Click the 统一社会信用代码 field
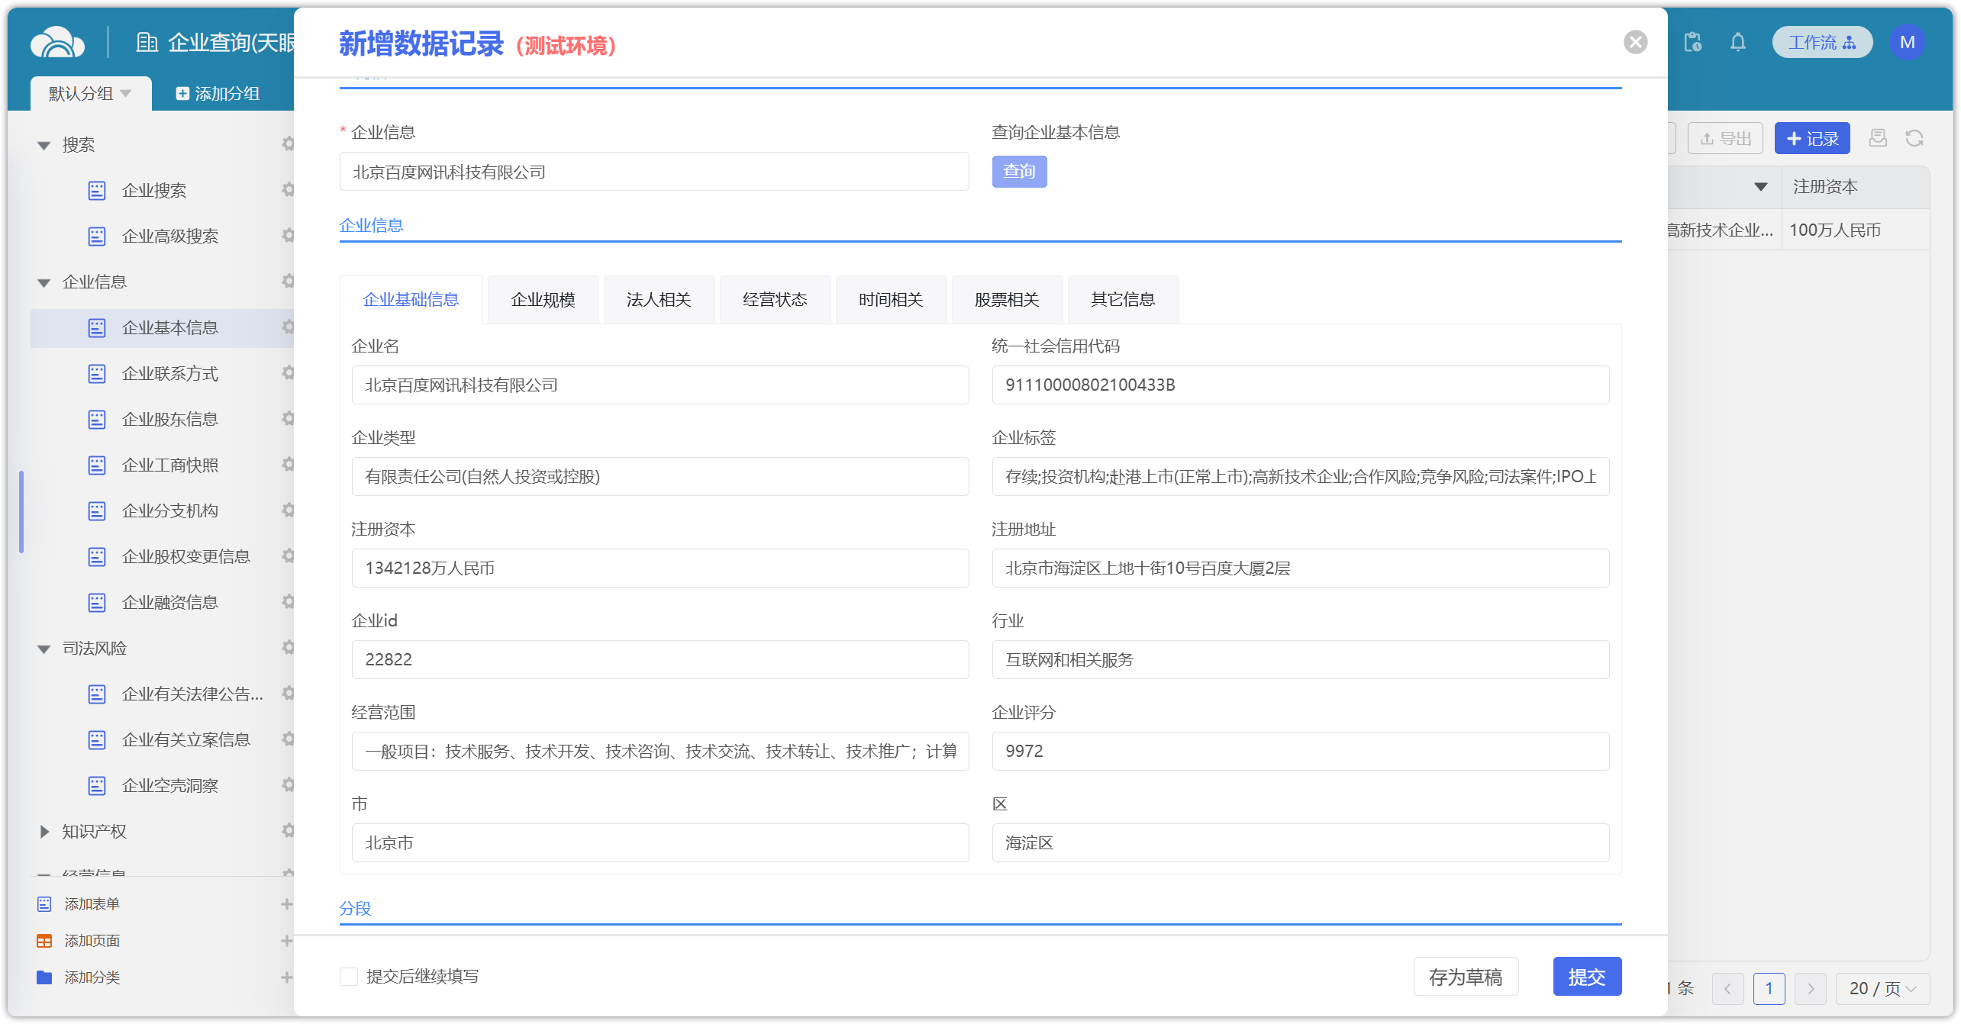The height and width of the screenshot is (1024, 1961). pyautogui.click(x=1301, y=385)
